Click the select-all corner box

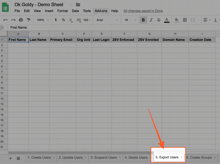coord(4,33)
